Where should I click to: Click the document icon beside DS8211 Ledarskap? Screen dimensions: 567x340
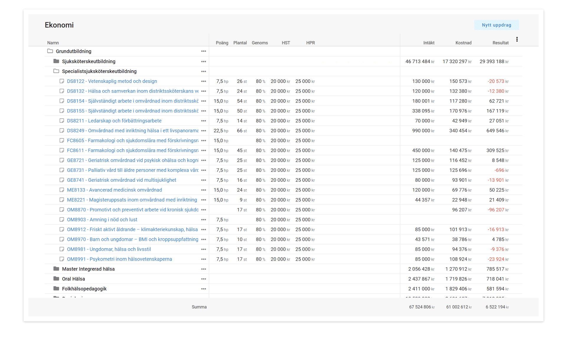(x=62, y=121)
